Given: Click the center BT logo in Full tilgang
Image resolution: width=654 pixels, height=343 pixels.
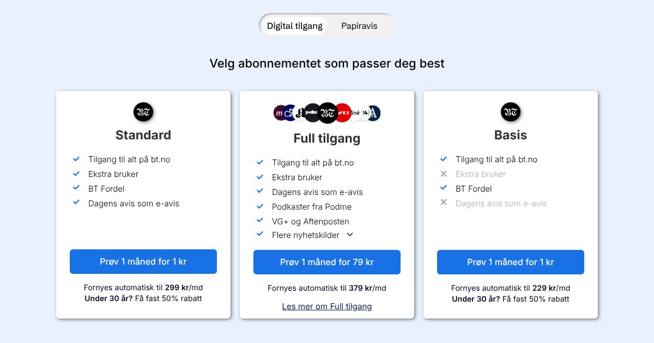Looking at the screenshot, I should [328, 113].
